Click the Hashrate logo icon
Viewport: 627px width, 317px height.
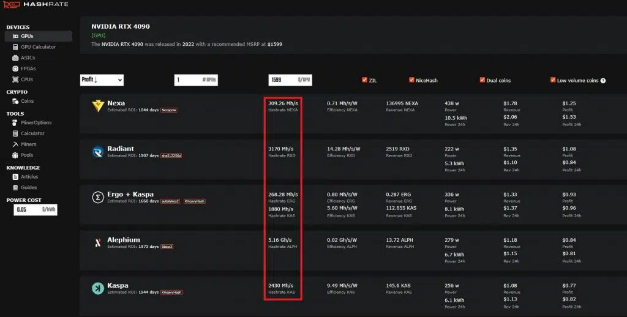pos(11,5)
